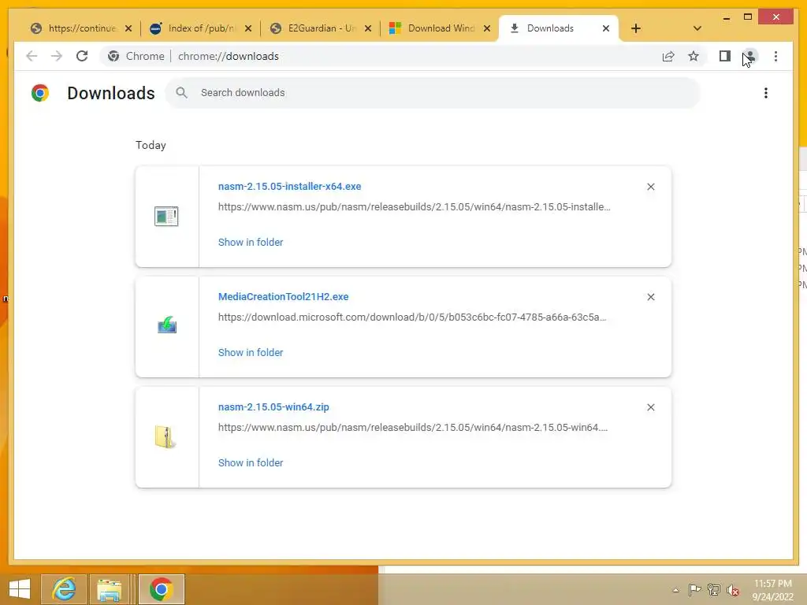Screen dimensions: 807x605
Task: Open nasm-2.15.05-installer-x64.exe file link
Action: pyautogui.click(x=289, y=186)
